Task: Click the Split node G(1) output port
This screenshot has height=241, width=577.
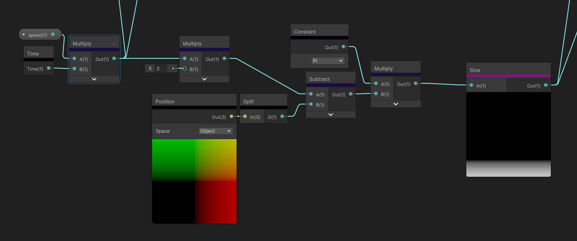Action: tap(282, 116)
